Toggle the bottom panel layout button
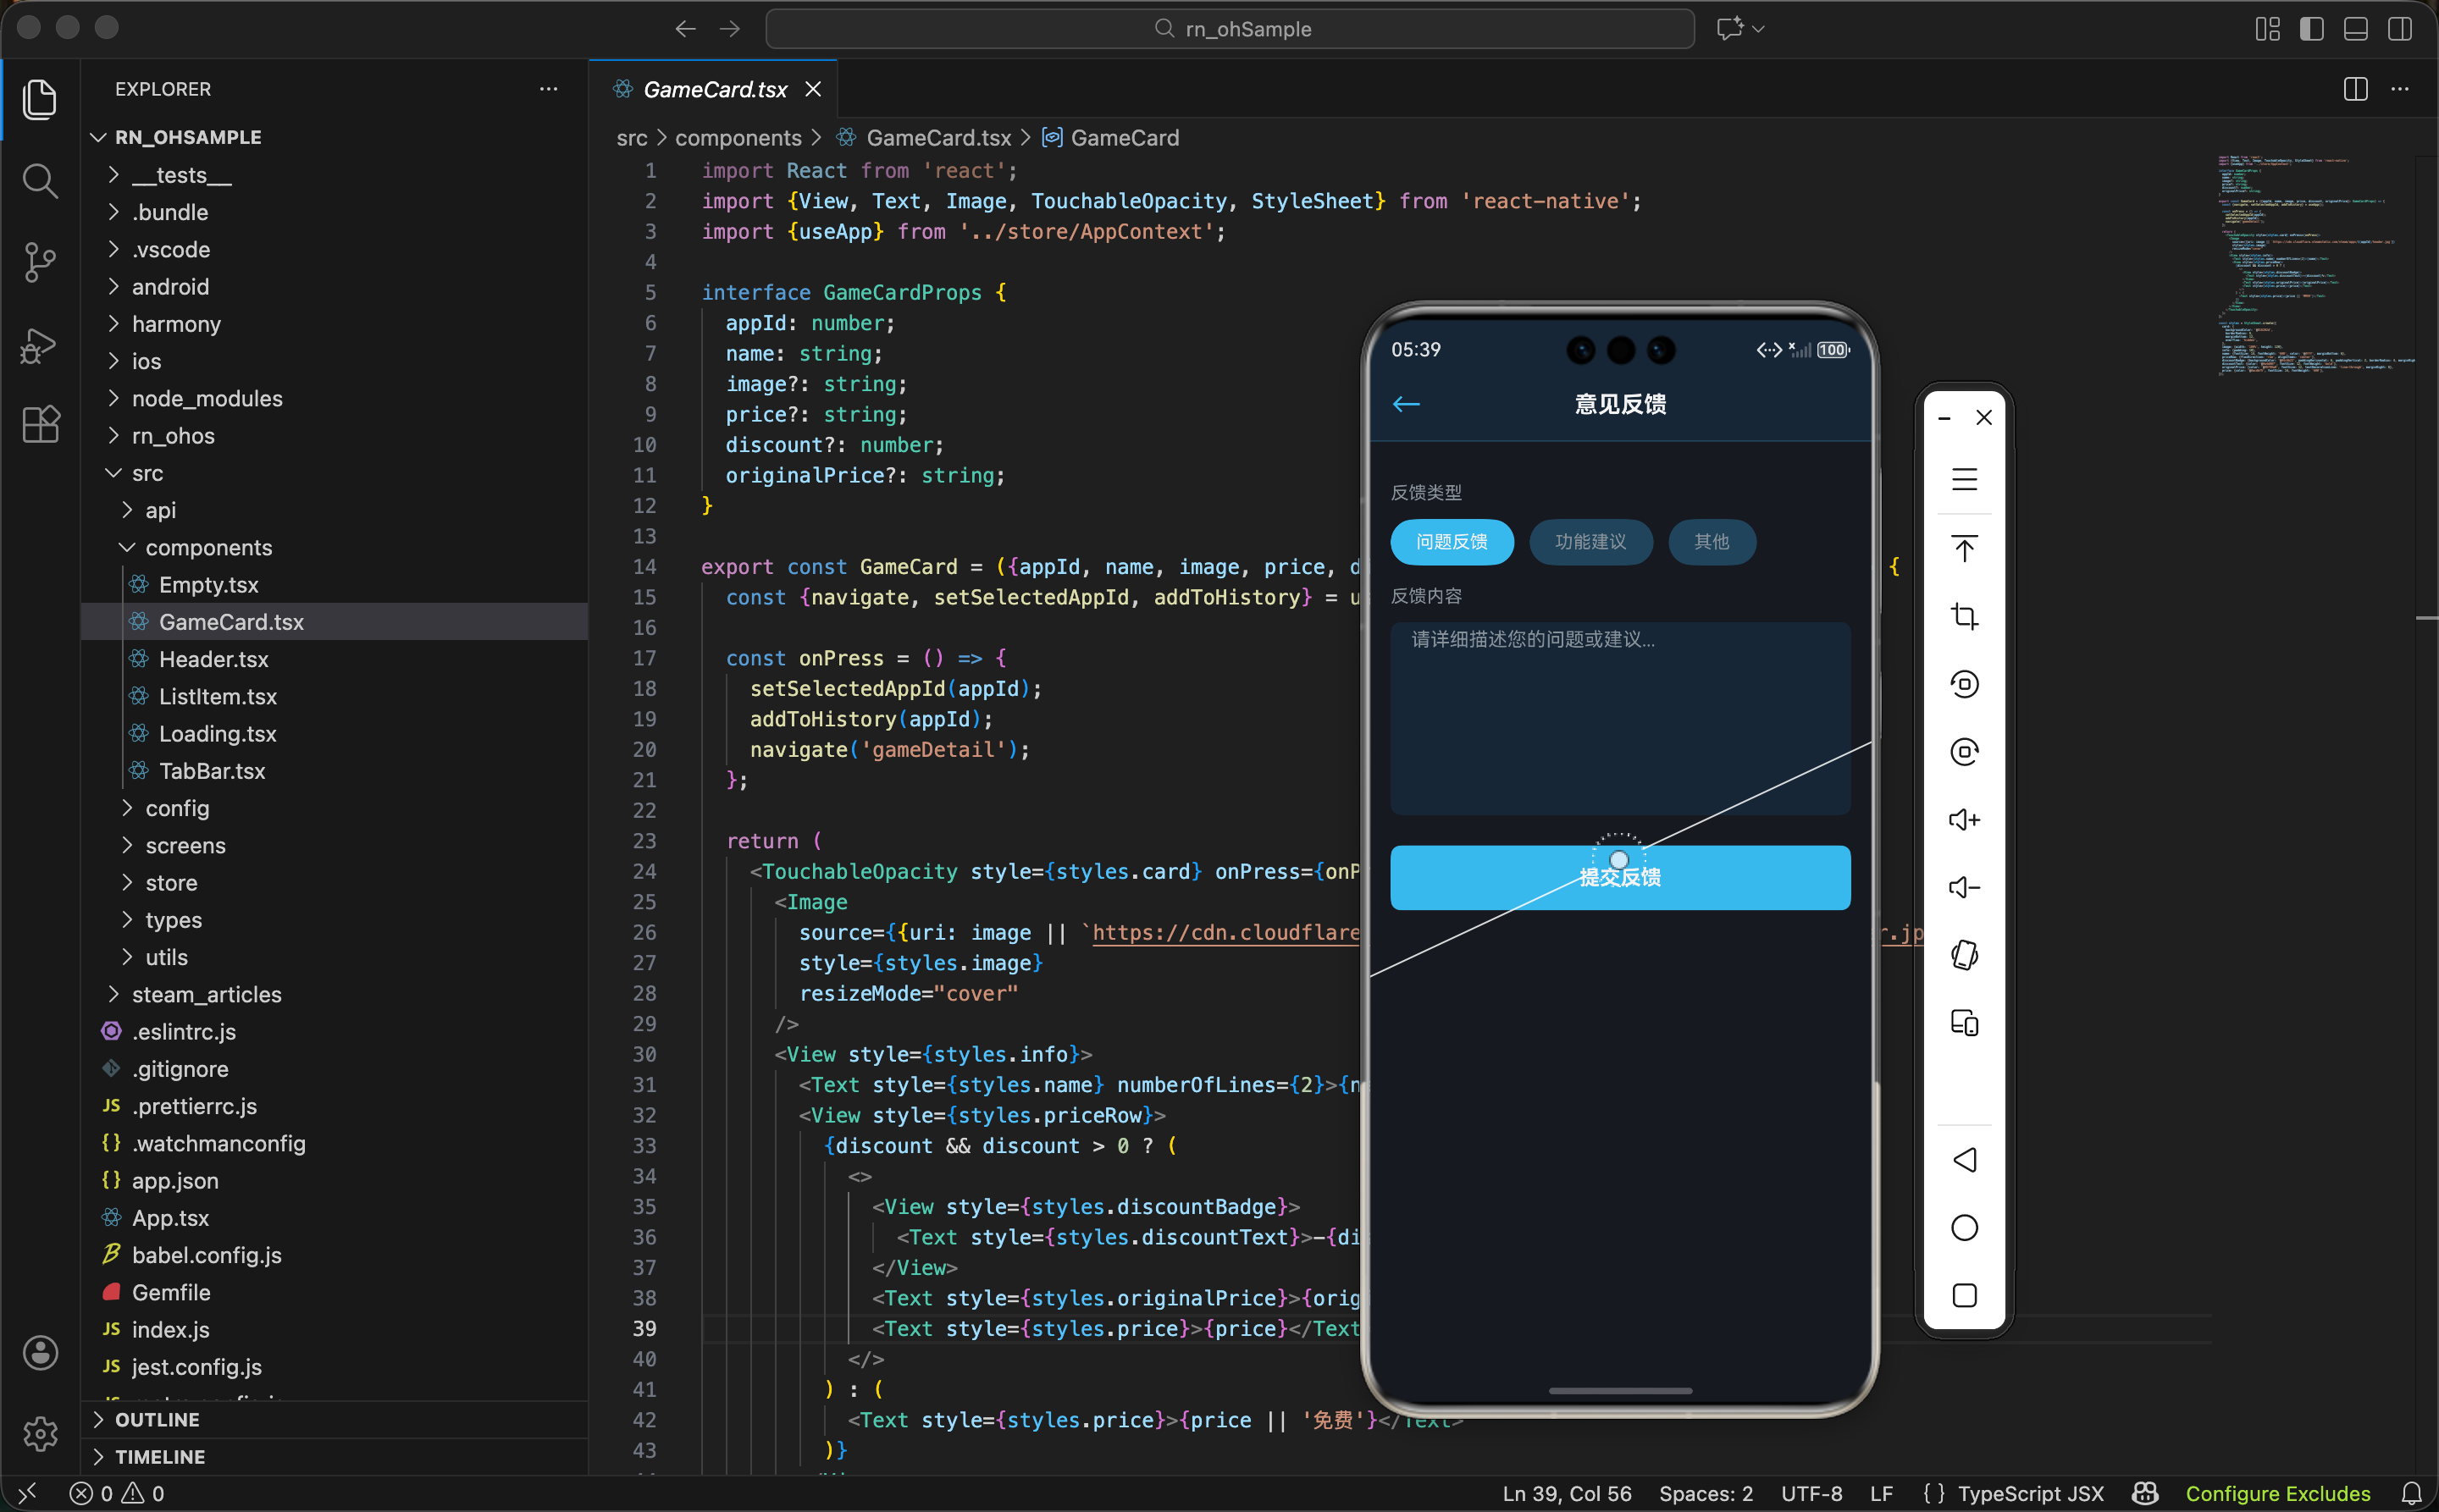The height and width of the screenshot is (1512, 2439). [2355, 29]
